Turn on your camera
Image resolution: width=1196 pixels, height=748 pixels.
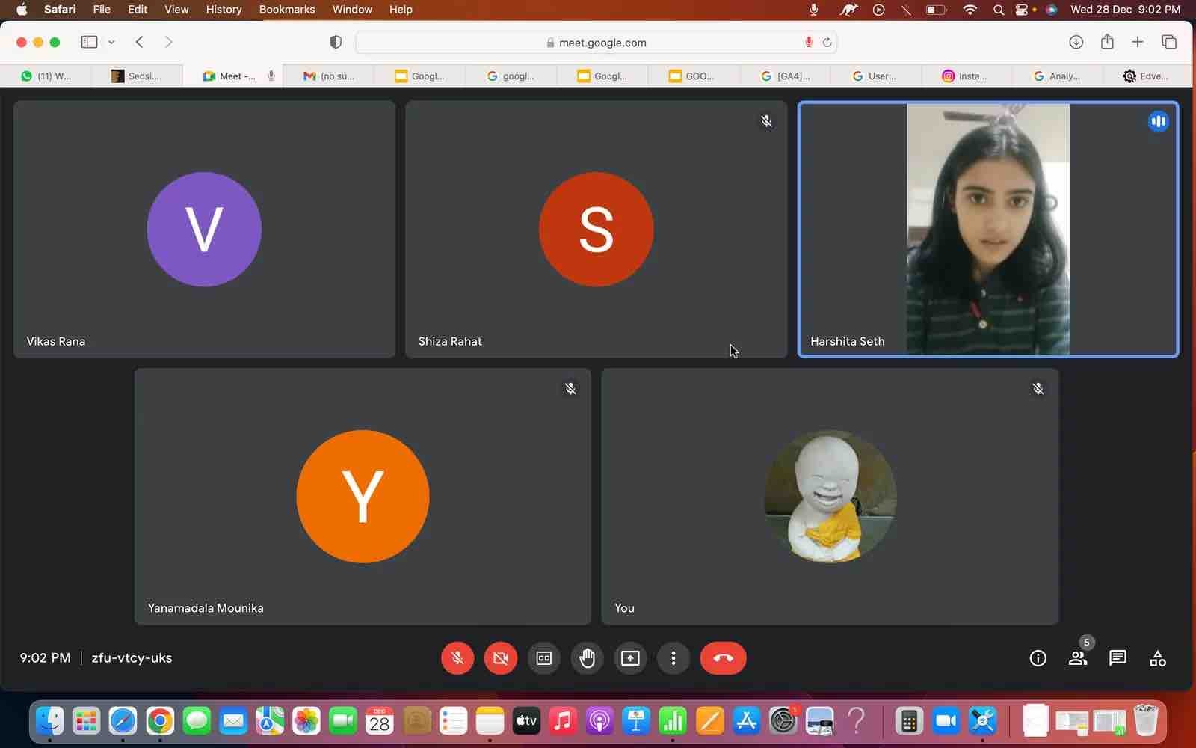[501, 658]
